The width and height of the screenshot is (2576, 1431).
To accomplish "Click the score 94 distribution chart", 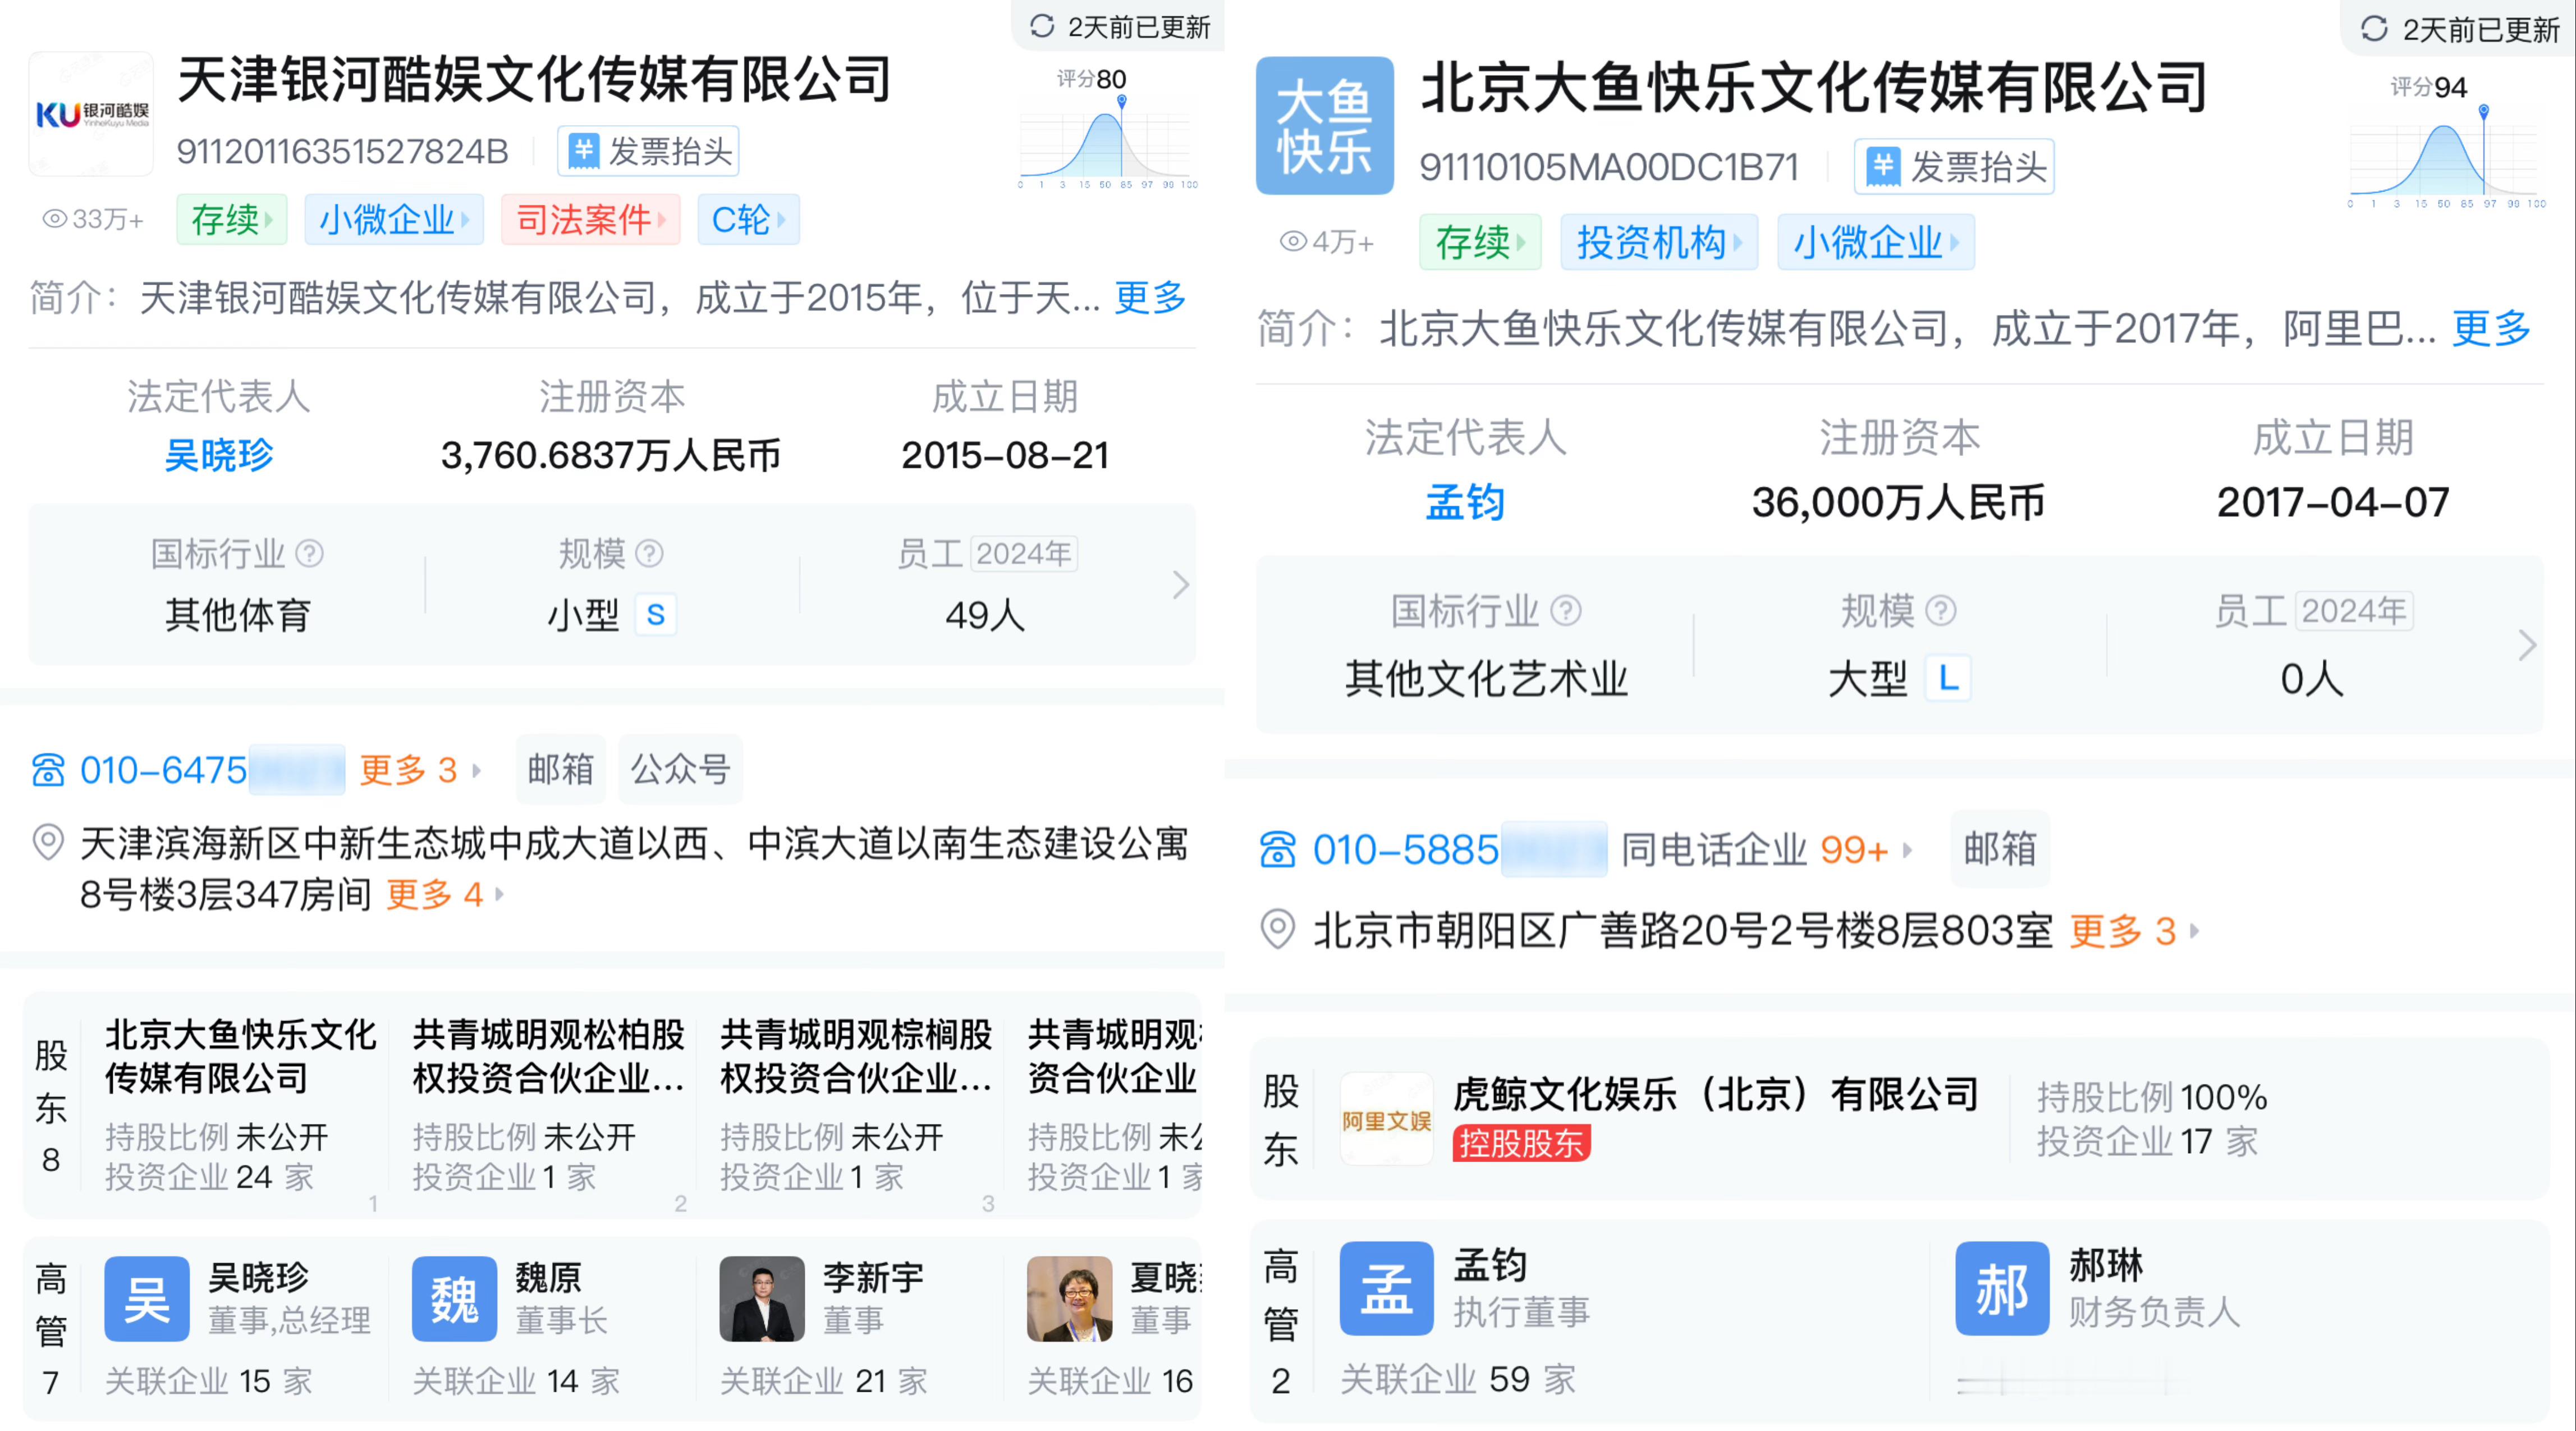I will coord(2445,160).
